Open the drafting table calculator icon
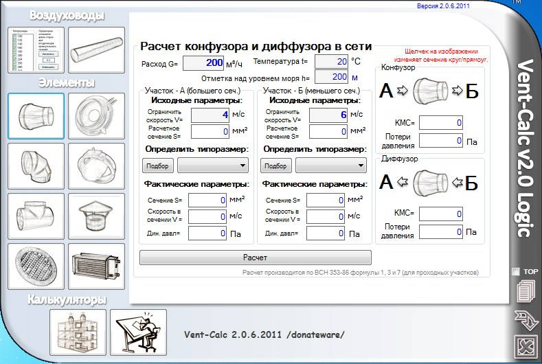542x364 pixels. (138, 332)
